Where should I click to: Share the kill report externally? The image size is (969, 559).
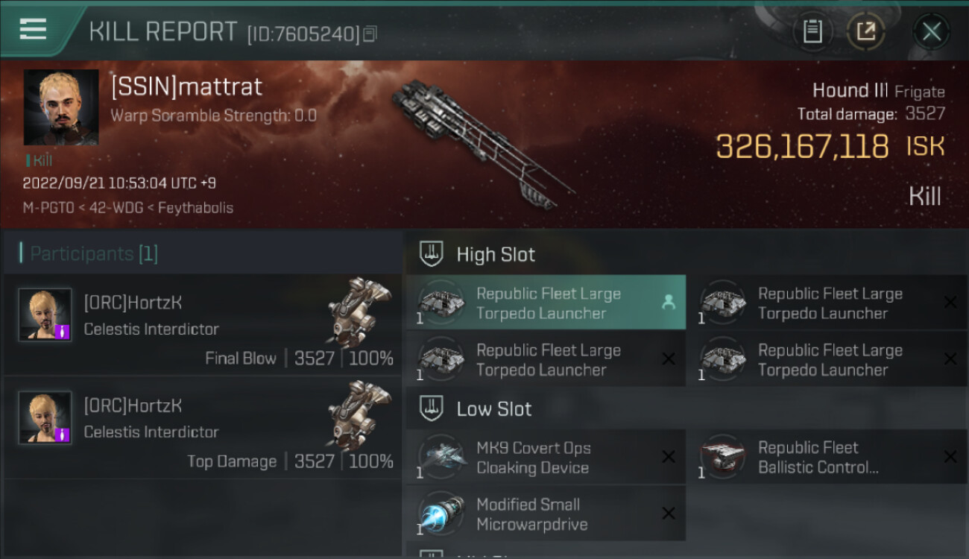pyautogui.click(x=866, y=31)
